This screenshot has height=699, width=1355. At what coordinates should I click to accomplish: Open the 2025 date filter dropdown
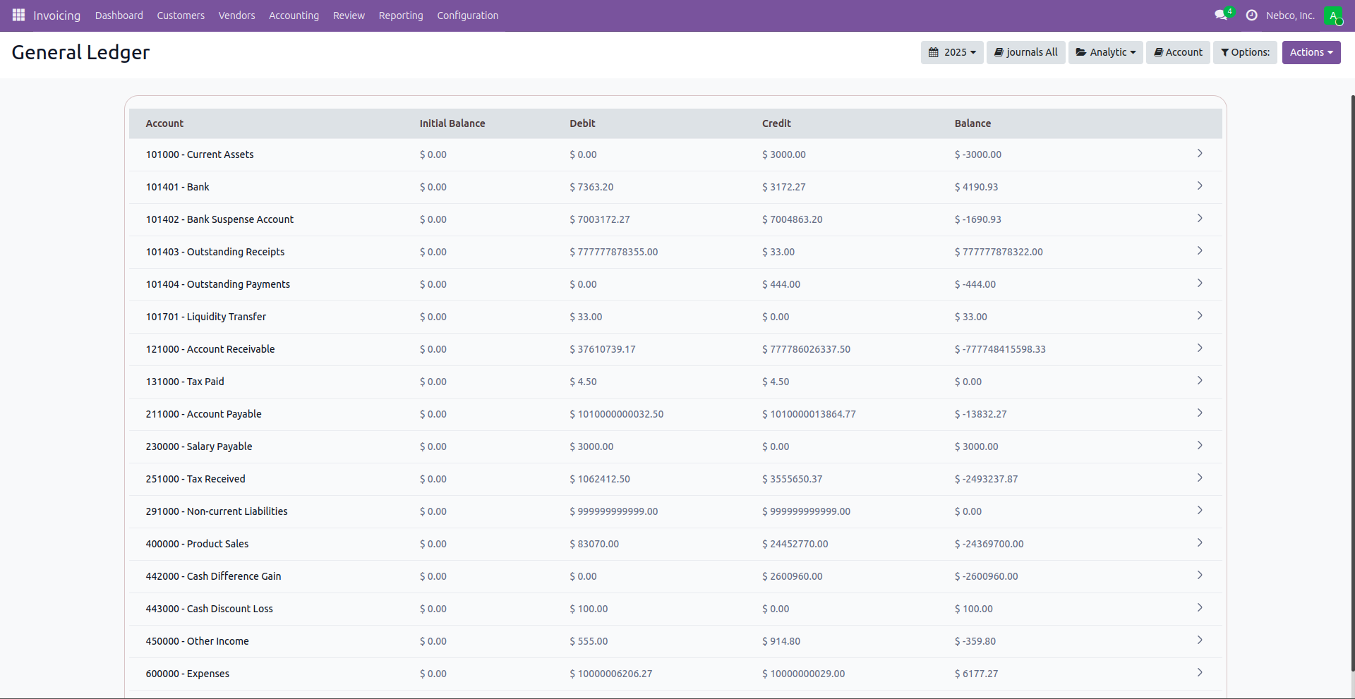pos(952,52)
